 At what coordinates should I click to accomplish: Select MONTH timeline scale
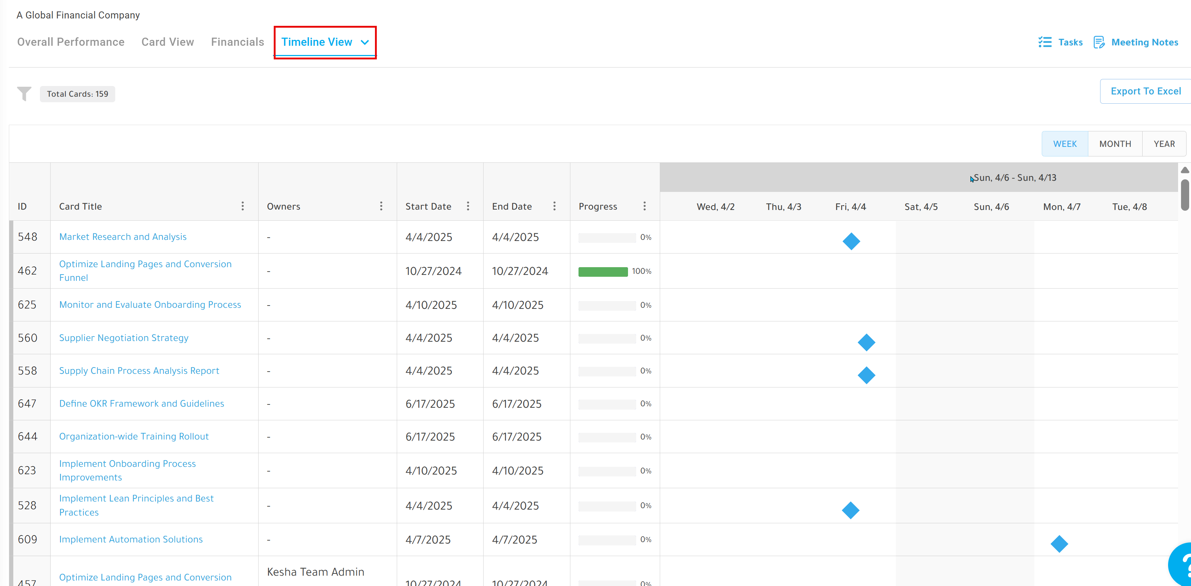click(x=1115, y=144)
